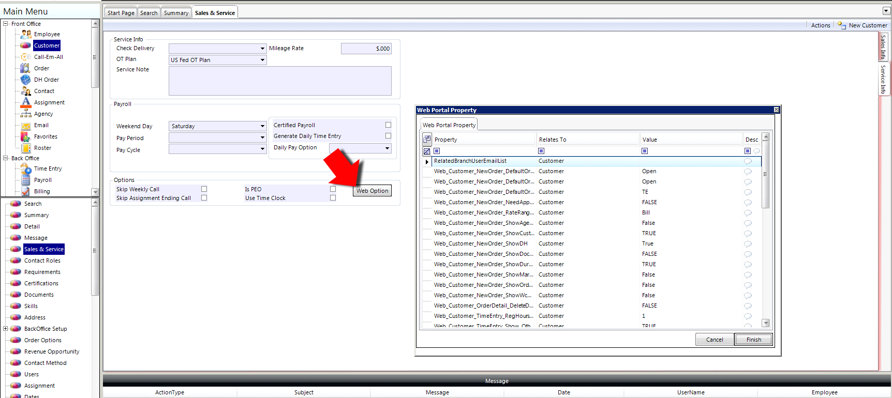Click the property grid vertical scrollbar

pos(766,230)
